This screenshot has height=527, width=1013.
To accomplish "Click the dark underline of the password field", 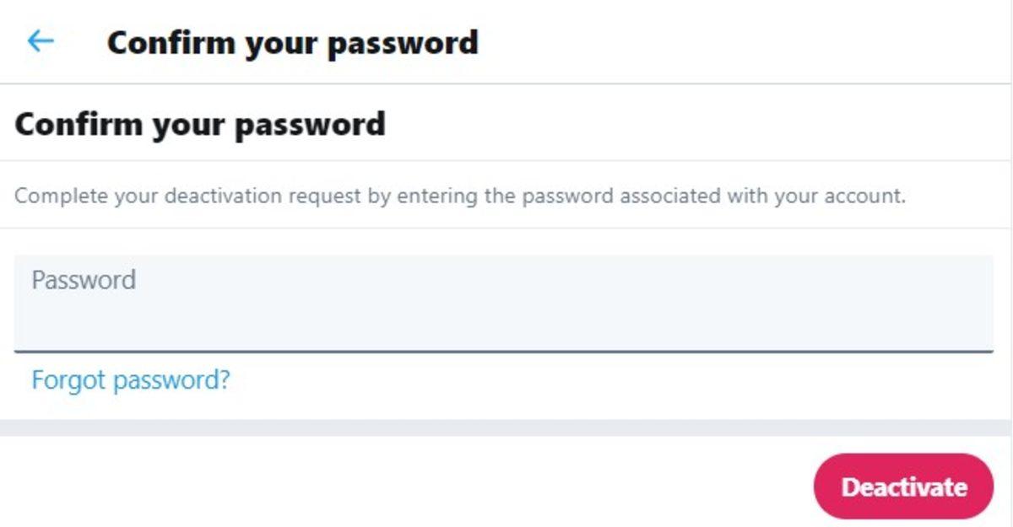I will tap(503, 350).
